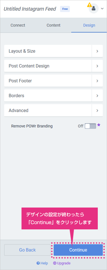Click the Free plan badge

(x=65, y=9)
